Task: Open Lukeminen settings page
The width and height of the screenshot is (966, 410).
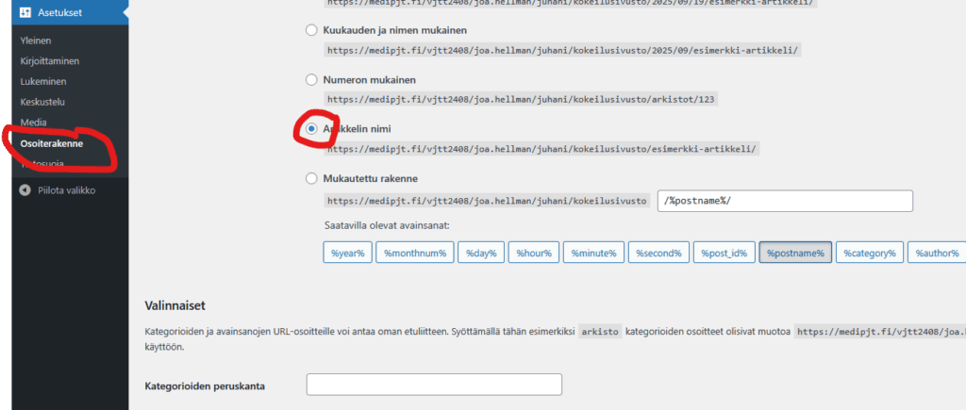Action: pos(43,81)
